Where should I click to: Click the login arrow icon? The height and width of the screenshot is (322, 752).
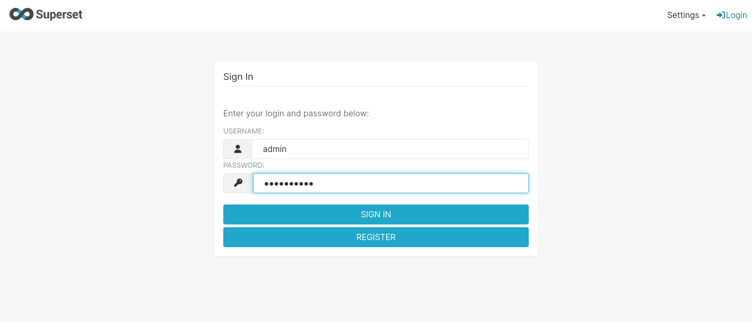tap(720, 15)
